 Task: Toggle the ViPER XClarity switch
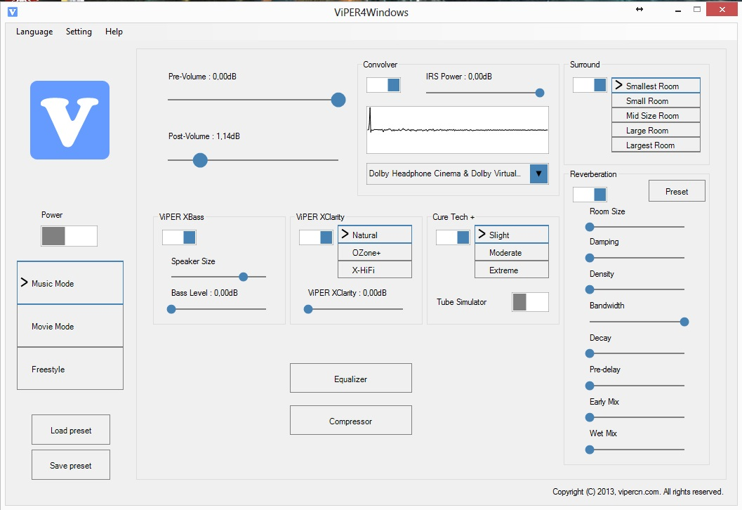tap(316, 237)
